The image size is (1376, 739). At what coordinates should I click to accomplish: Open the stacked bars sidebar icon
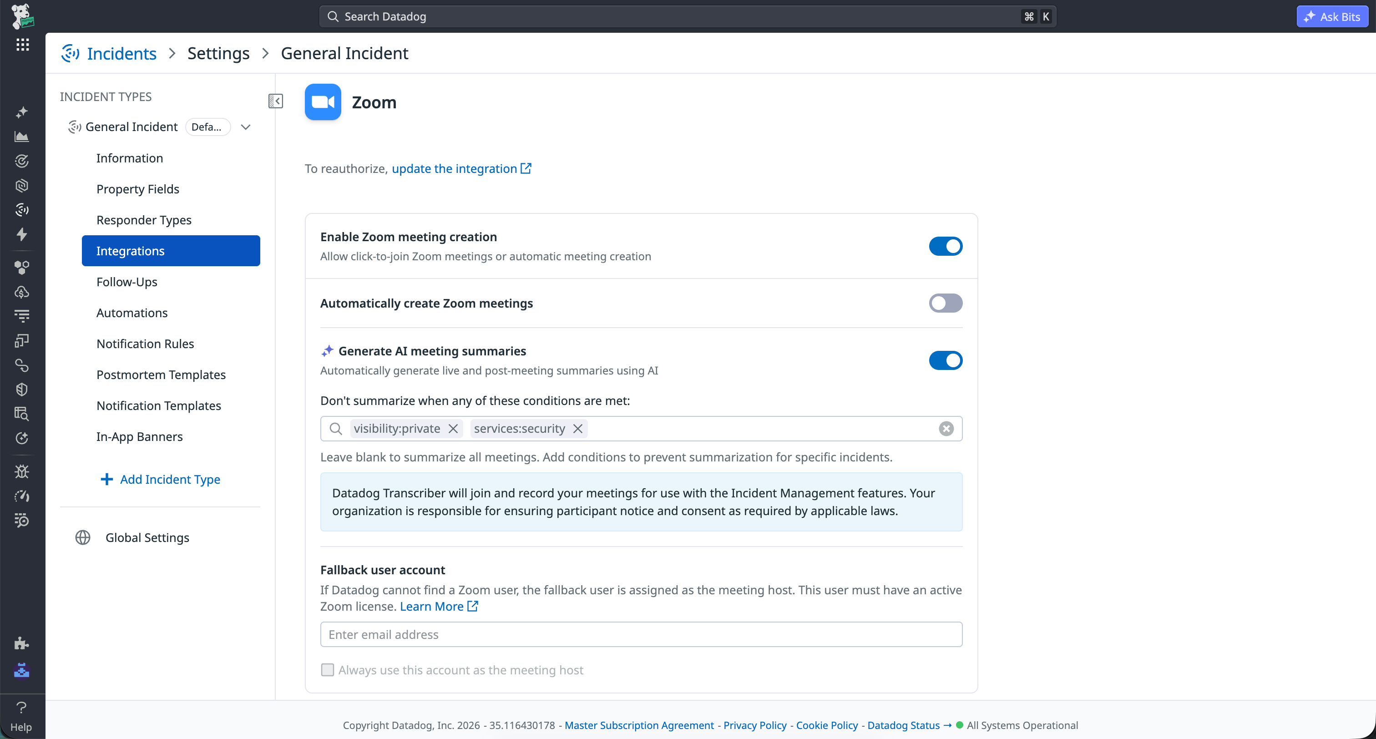(x=22, y=316)
